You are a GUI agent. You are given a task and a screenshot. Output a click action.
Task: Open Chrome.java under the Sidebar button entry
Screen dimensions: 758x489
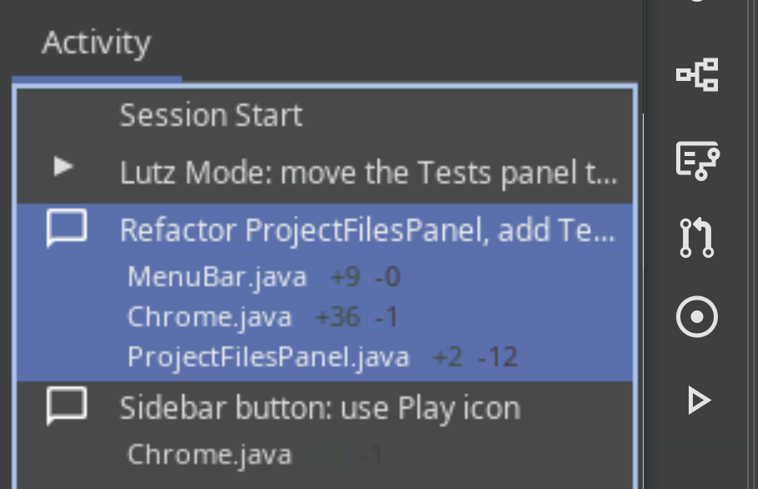pyautogui.click(x=210, y=455)
